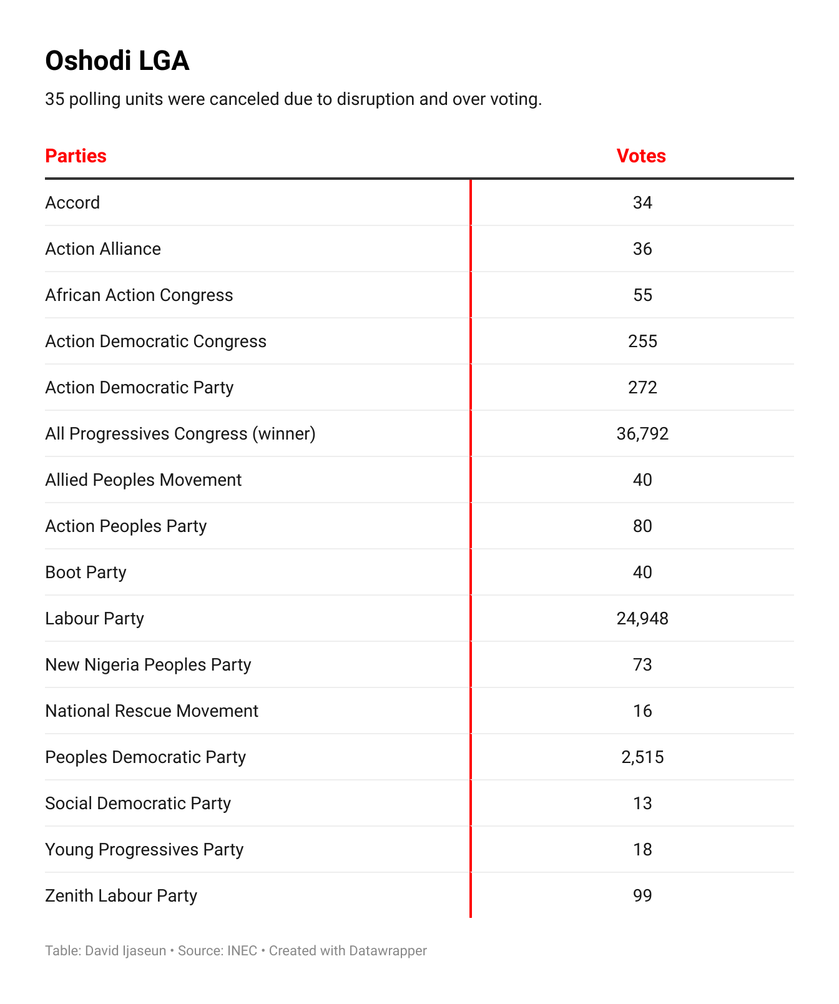Click the All Progressives Congress (winner) label
Screen dimensions: 839x1004
(180, 433)
